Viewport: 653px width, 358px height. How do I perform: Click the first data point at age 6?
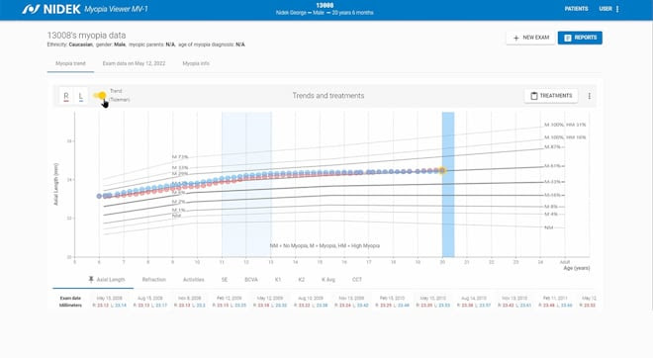[x=99, y=196]
